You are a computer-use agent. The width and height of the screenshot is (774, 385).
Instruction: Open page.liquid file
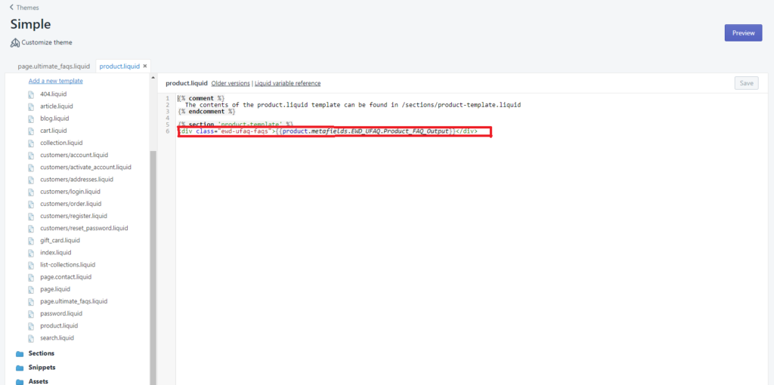tap(55, 289)
